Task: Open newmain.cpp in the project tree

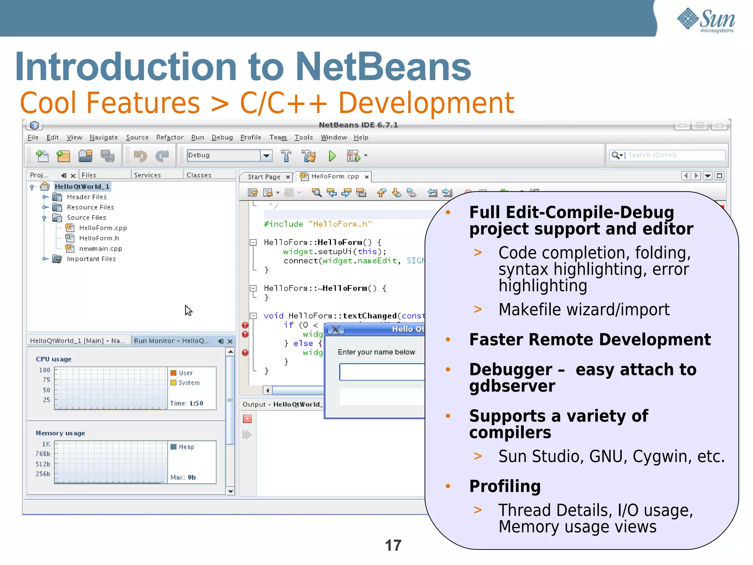Action: tap(100, 249)
